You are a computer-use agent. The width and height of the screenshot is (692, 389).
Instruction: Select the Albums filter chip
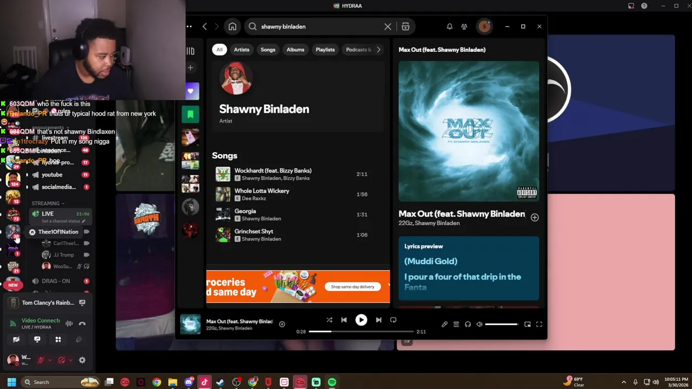tap(295, 50)
